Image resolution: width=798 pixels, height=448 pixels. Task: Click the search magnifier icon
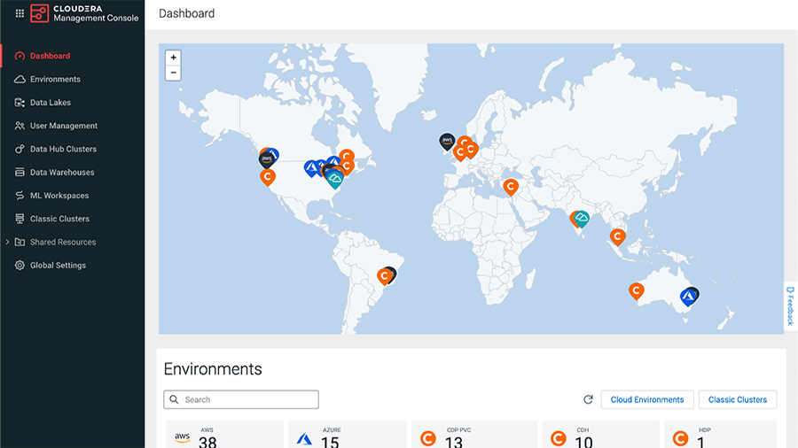click(174, 399)
